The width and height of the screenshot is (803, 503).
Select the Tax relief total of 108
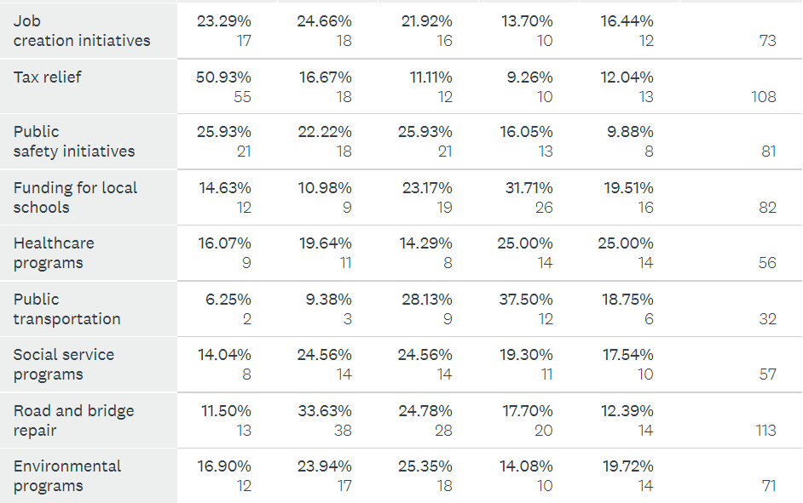(x=763, y=96)
